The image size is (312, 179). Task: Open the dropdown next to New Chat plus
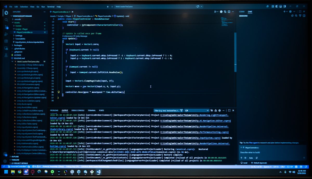[x=287, y=12]
